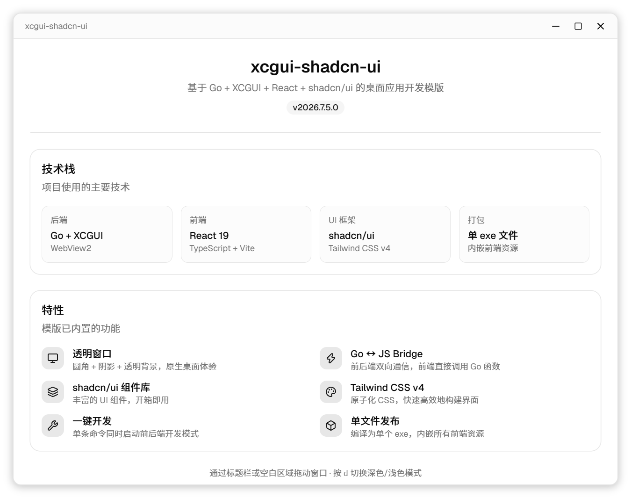This screenshot has width=631, height=498.
Task: Click the 技术栈 section title
Action: (x=58, y=169)
